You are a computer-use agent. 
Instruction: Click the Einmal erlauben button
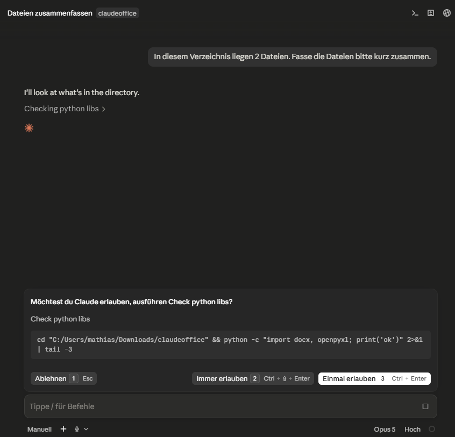pyautogui.click(x=374, y=378)
